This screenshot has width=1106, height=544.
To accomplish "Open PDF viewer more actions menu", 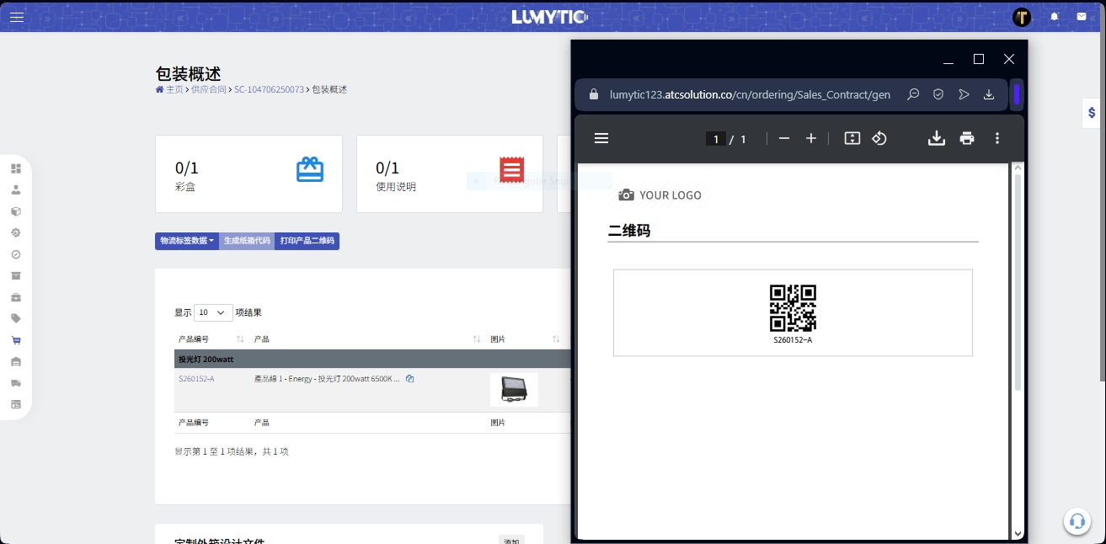I will click(x=997, y=138).
